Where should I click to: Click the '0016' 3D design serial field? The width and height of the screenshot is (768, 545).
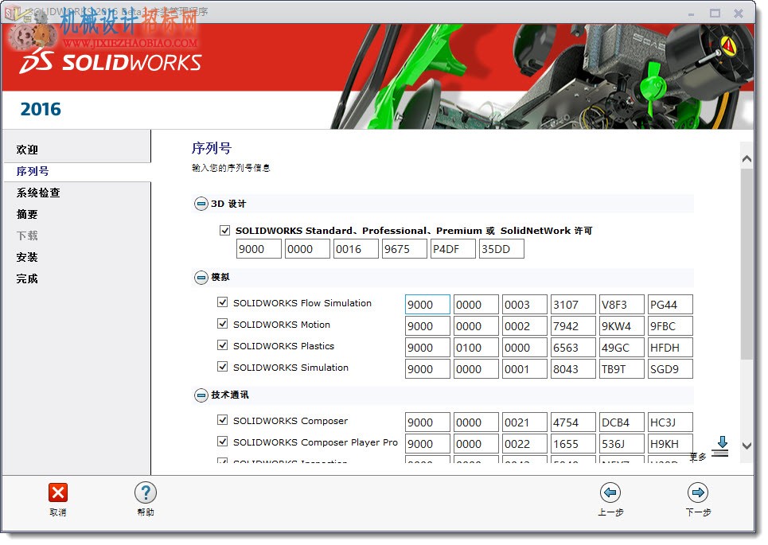pos(356,249)
